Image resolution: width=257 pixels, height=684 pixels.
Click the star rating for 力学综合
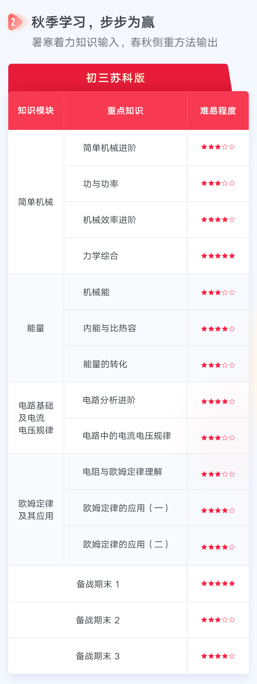(218, 256)
